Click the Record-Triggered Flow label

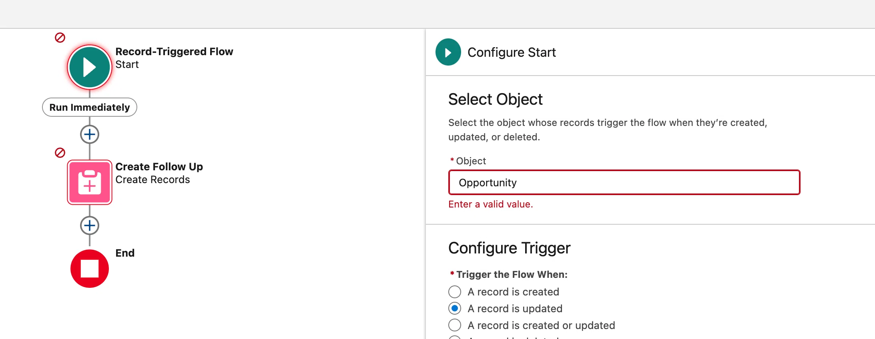tap(174, 52)
